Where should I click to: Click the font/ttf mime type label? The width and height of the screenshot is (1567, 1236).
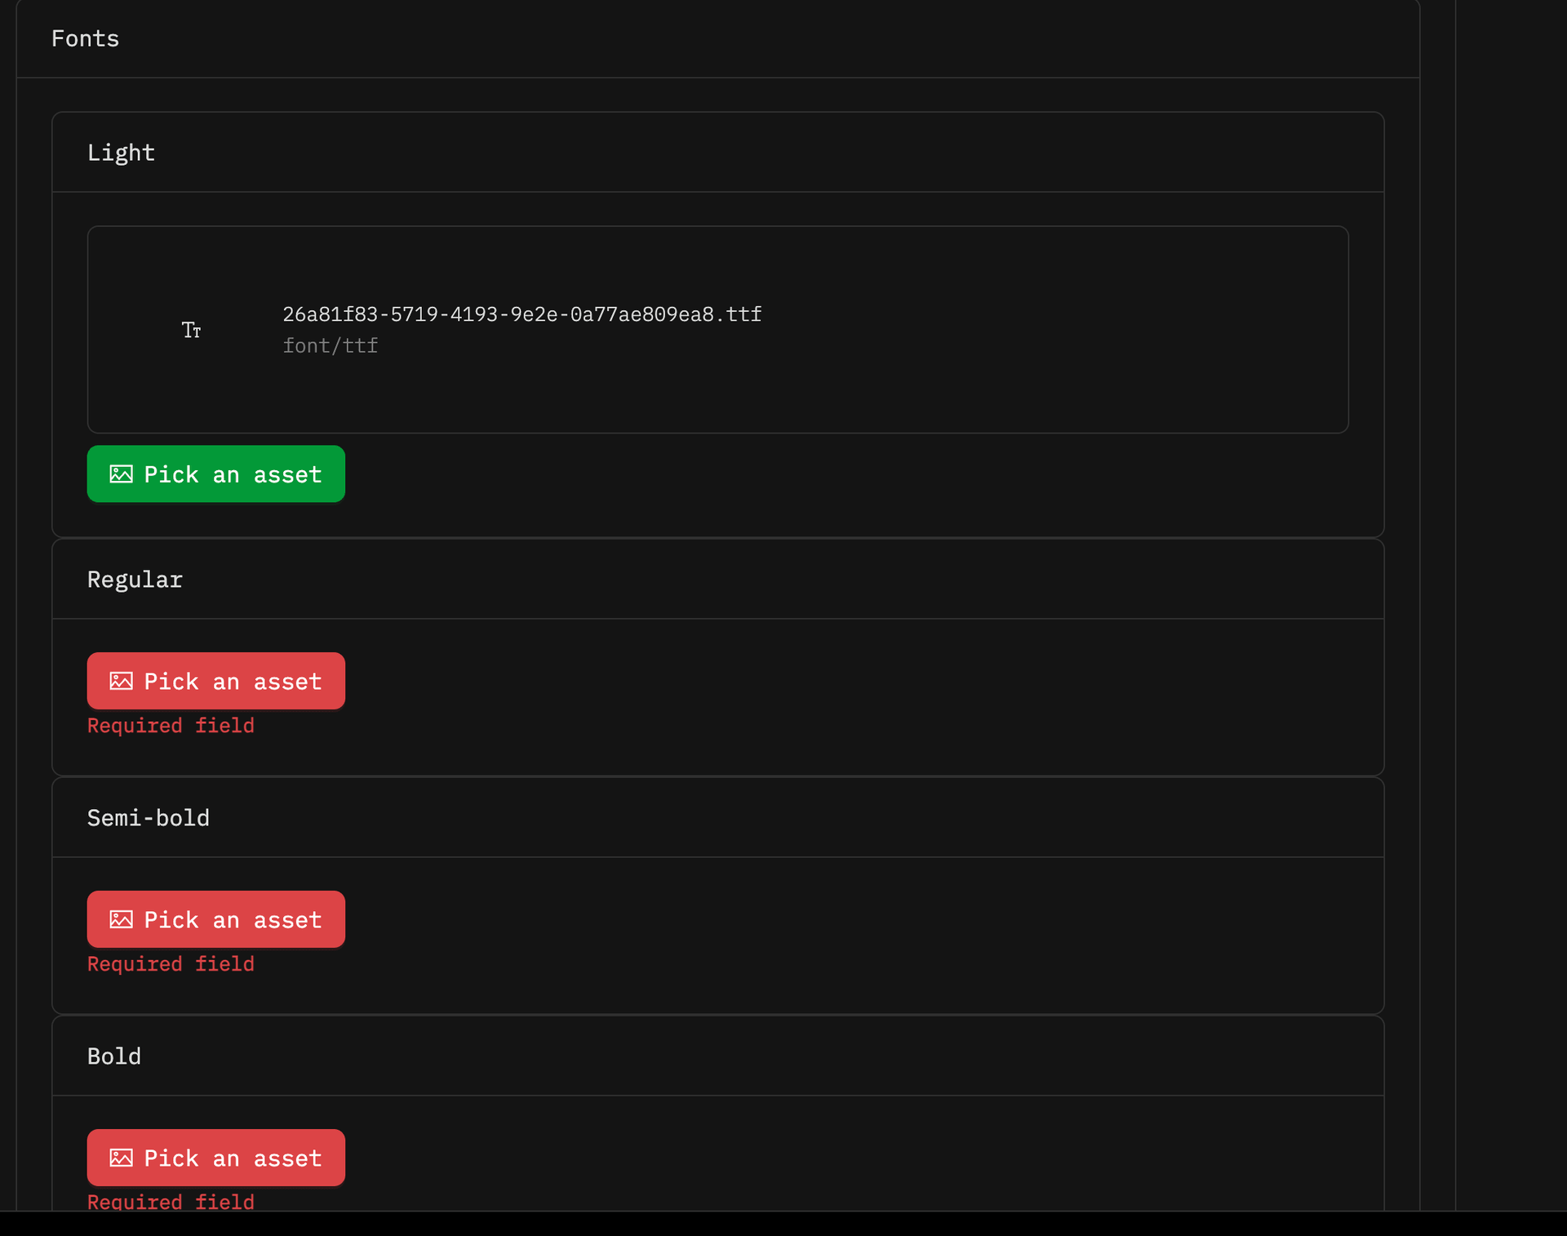coord(330,346)
